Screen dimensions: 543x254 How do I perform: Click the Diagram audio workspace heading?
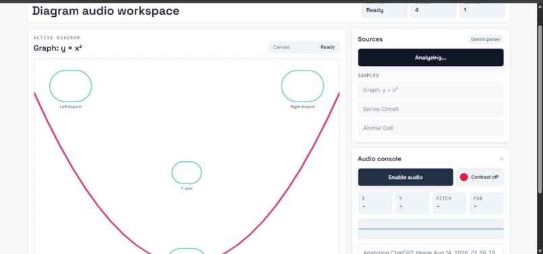[106, 11]
